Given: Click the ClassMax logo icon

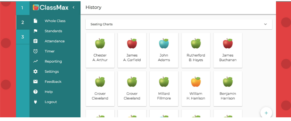Looking at the screenshot, I should coord(36,7).
